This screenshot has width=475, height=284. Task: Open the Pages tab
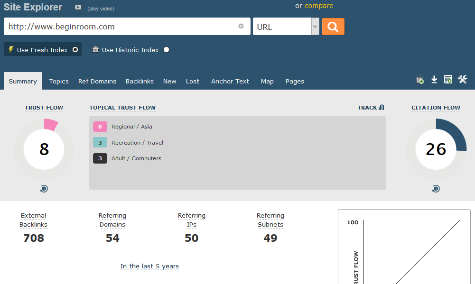tap(295, 81)
